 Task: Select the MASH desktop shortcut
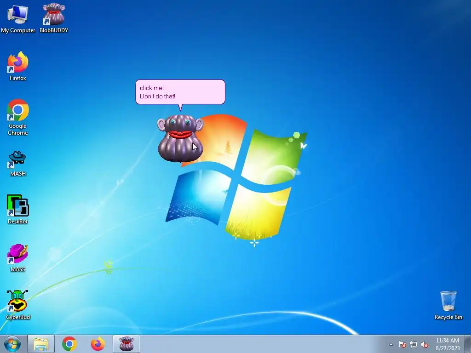pos(18,163)
